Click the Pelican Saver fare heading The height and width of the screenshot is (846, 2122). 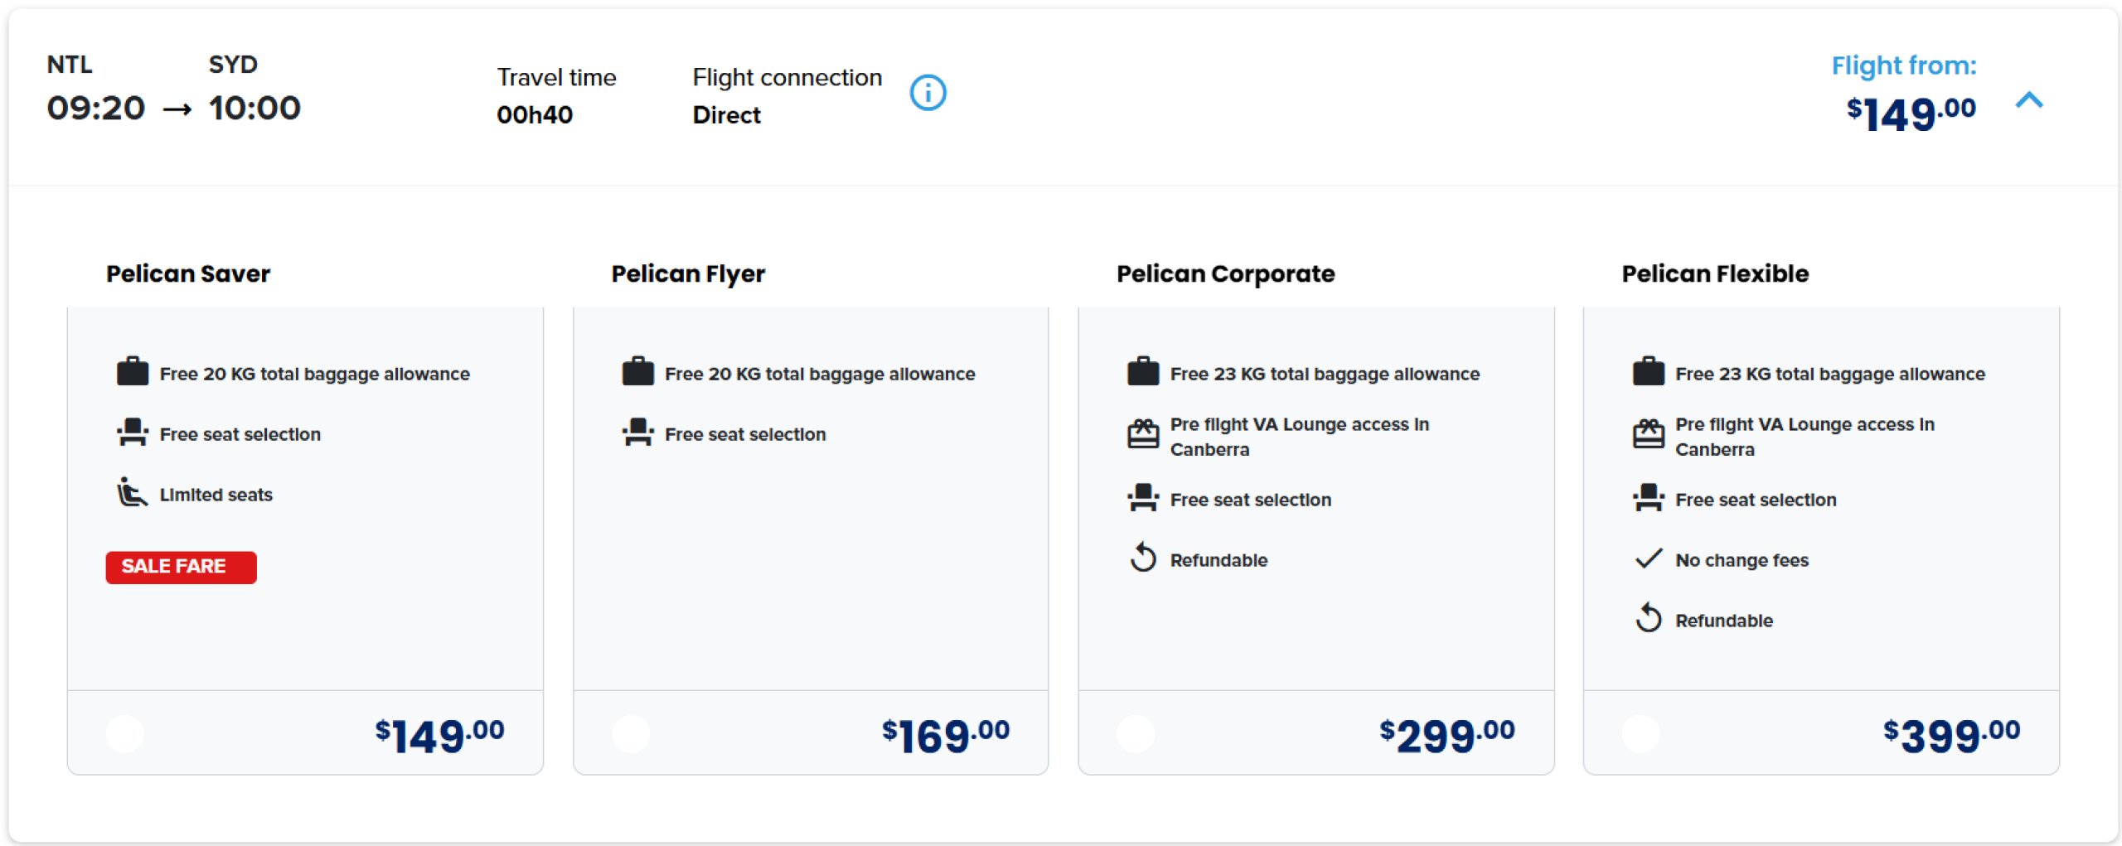click(x=188, y=273)
